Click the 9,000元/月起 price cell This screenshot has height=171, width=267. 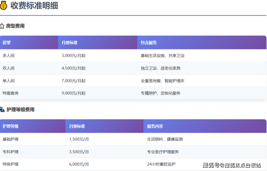74,93
